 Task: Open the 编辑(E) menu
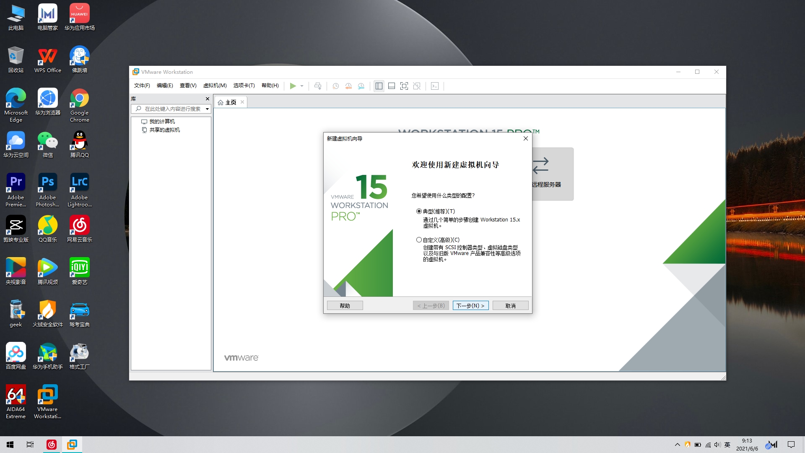pyautogui.click(x=165, y=86)
